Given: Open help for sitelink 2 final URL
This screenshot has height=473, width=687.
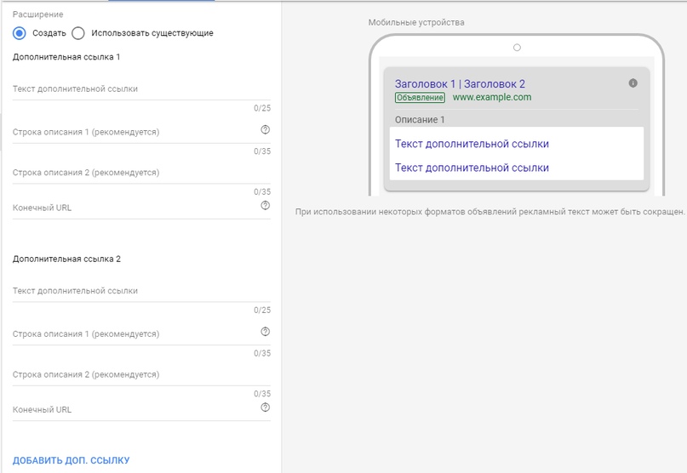Looking at the screenshot, I should pos(265,407).
